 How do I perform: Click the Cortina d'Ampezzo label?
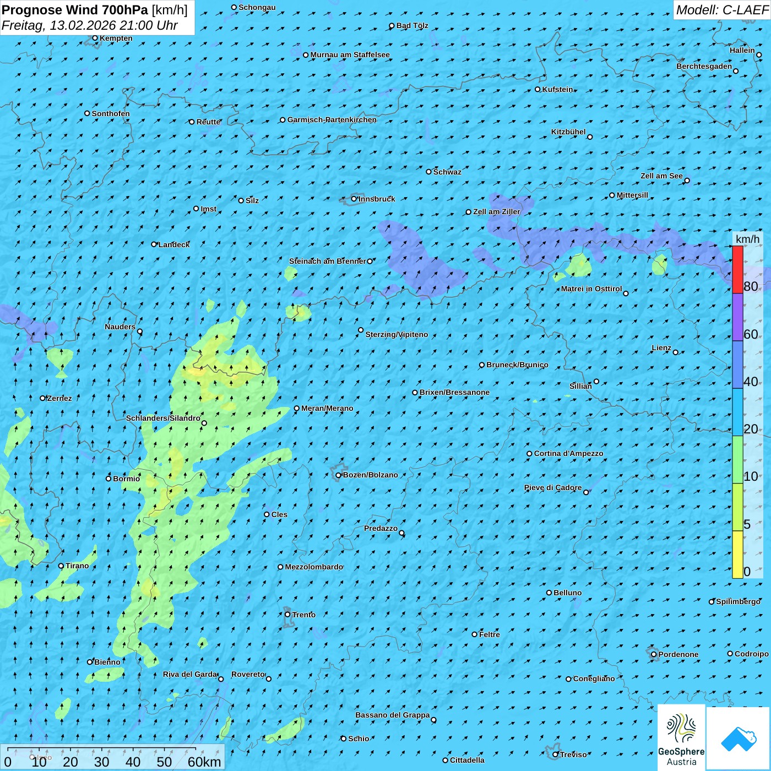click(568, 453)
